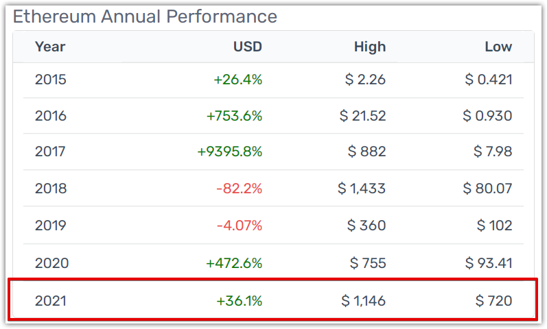Click the 'USD' column header

[x=247, y=47]
